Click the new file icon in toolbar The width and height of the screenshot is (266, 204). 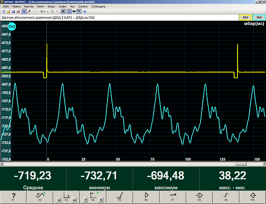pos(4,11)
